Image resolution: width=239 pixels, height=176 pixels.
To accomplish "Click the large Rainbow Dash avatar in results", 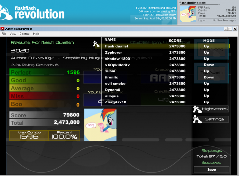I will pos(100,125).
